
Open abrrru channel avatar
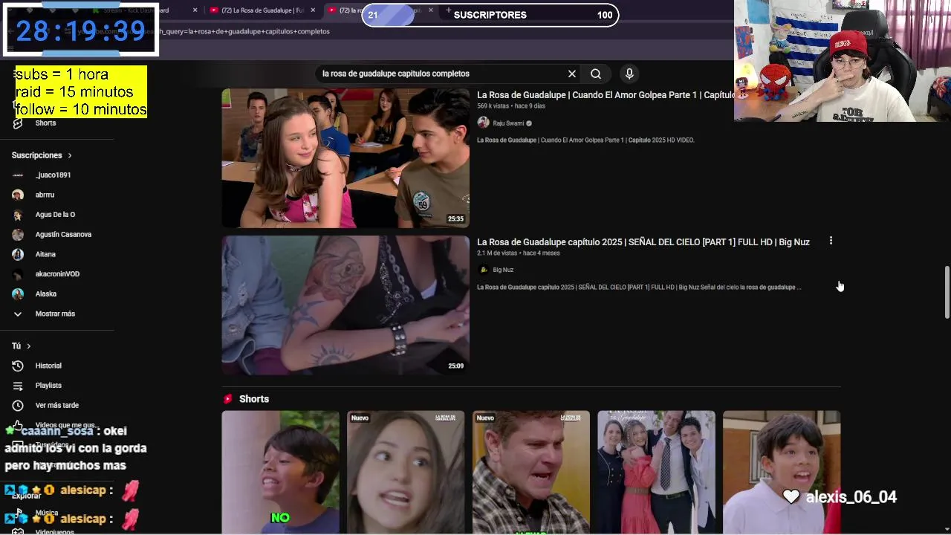pyautogui.click(x=18, y=195)
